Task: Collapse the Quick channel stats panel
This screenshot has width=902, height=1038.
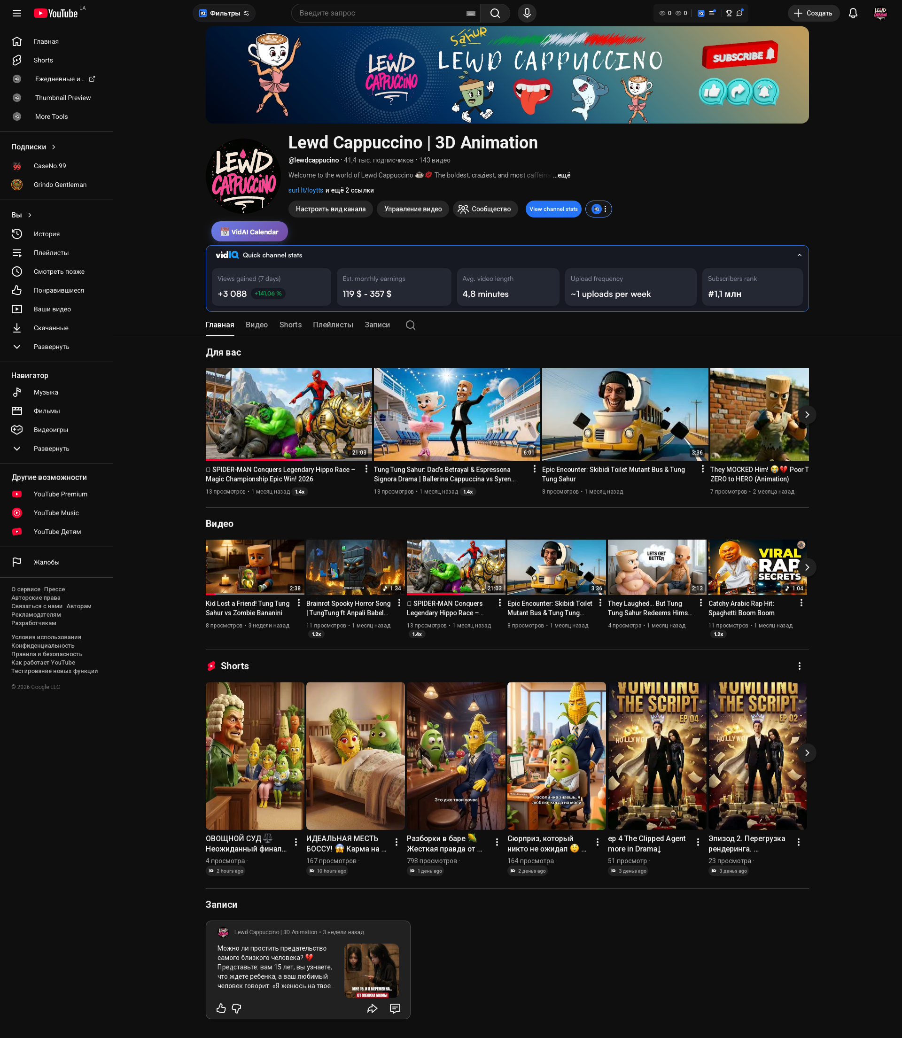Action: point(799,255)
